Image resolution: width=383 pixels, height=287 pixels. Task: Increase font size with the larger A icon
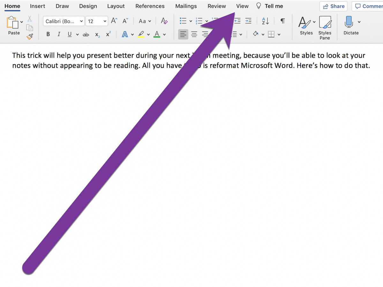click(114, 21)
